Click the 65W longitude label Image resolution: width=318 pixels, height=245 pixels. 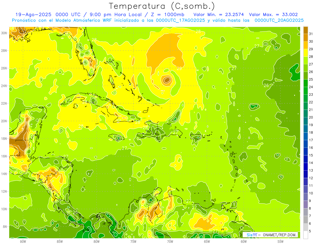point(207,242)
